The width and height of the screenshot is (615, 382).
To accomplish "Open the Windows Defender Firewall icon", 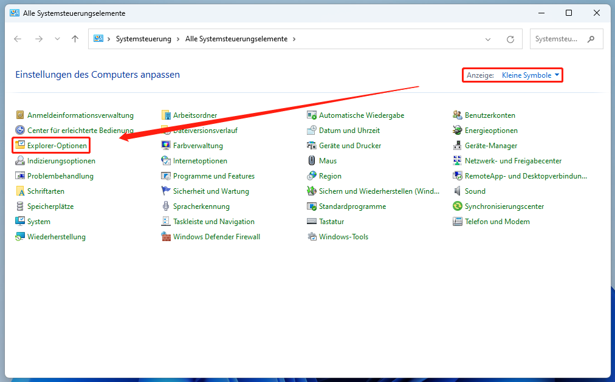I will (166, 237).
